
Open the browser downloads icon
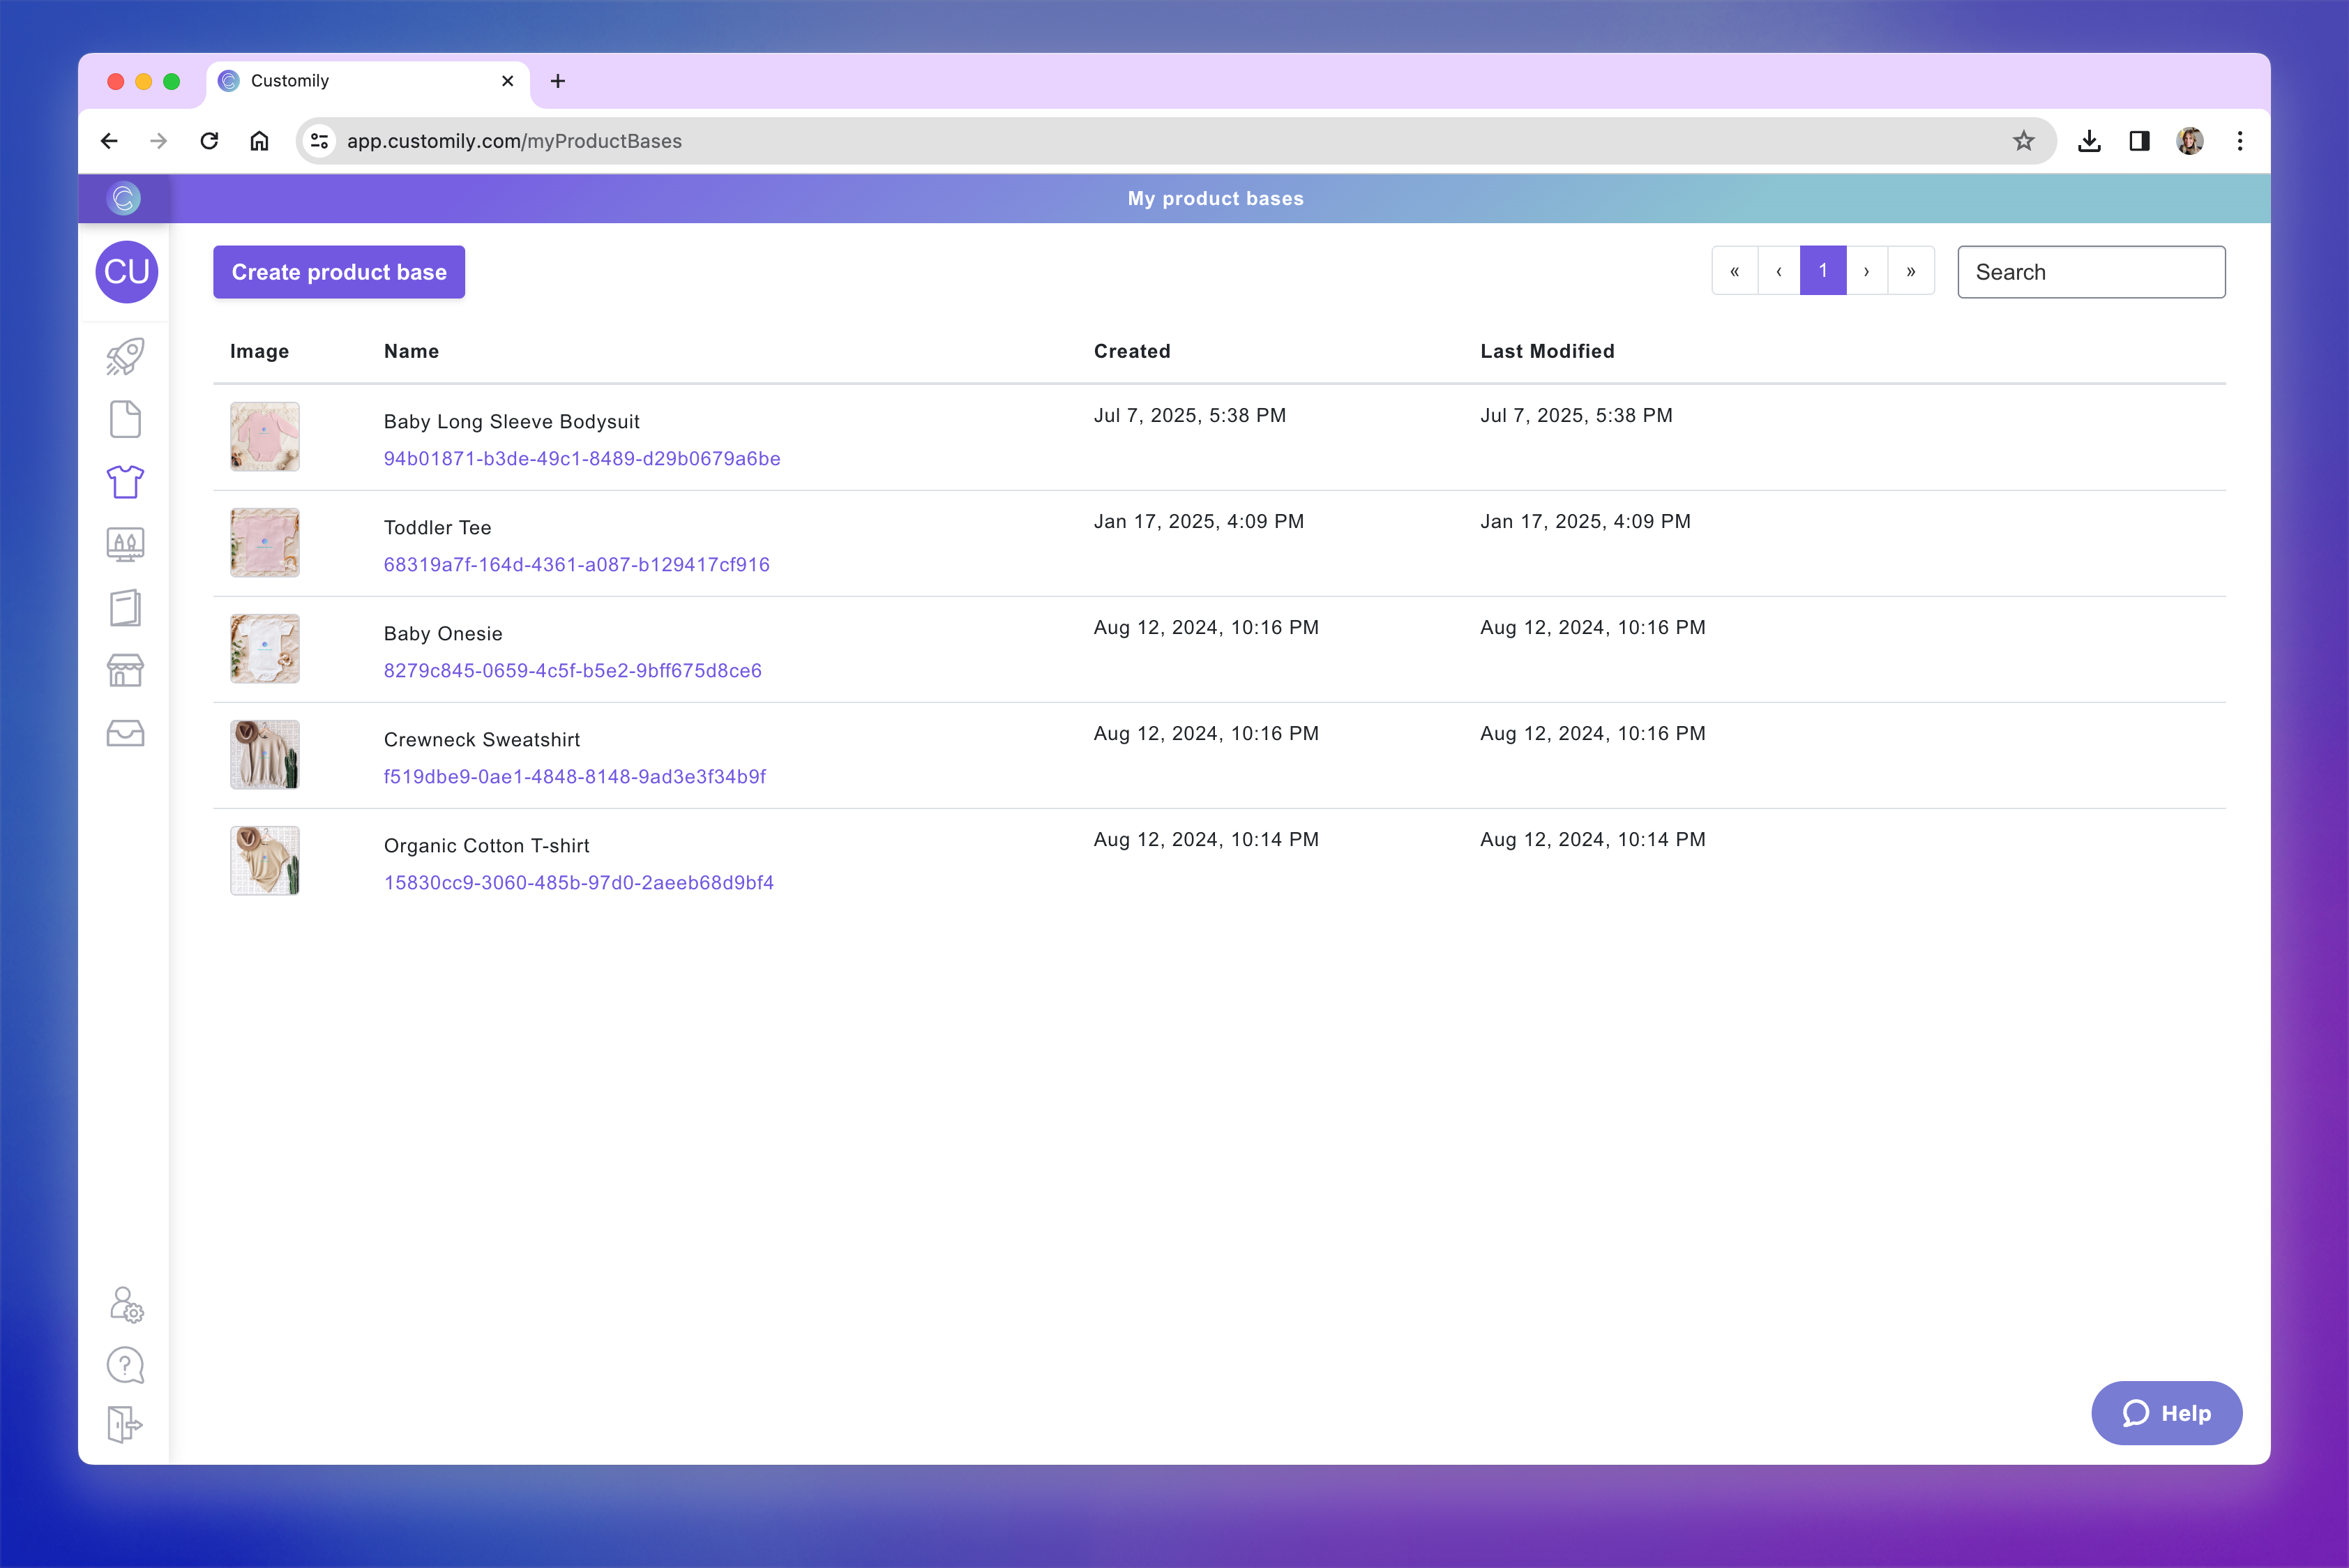[2089, 140]
